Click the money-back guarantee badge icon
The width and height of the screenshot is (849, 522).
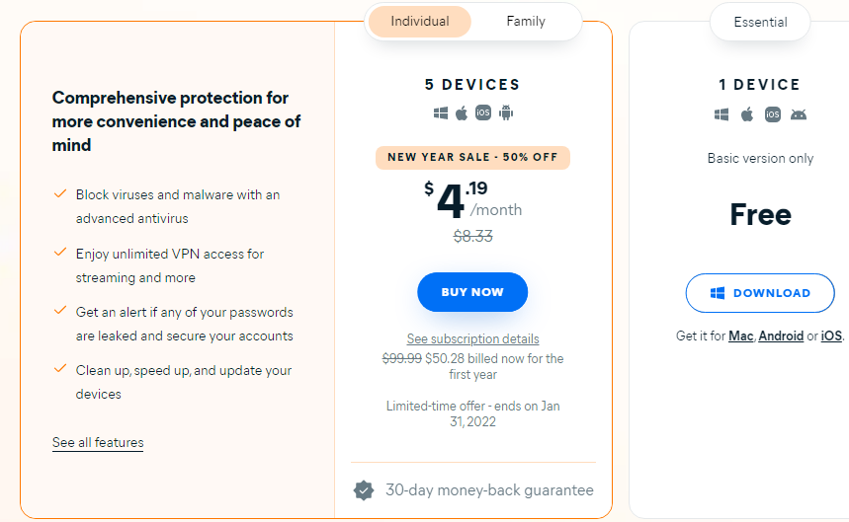pyautogui.click(x=364, y=490)
